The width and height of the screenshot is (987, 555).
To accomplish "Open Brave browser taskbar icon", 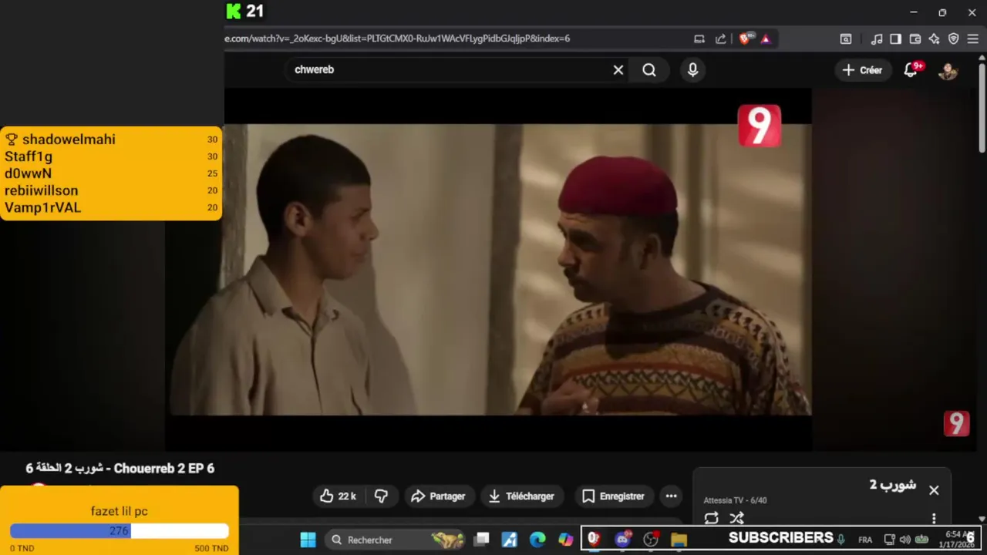I will (x=594, y=540).
